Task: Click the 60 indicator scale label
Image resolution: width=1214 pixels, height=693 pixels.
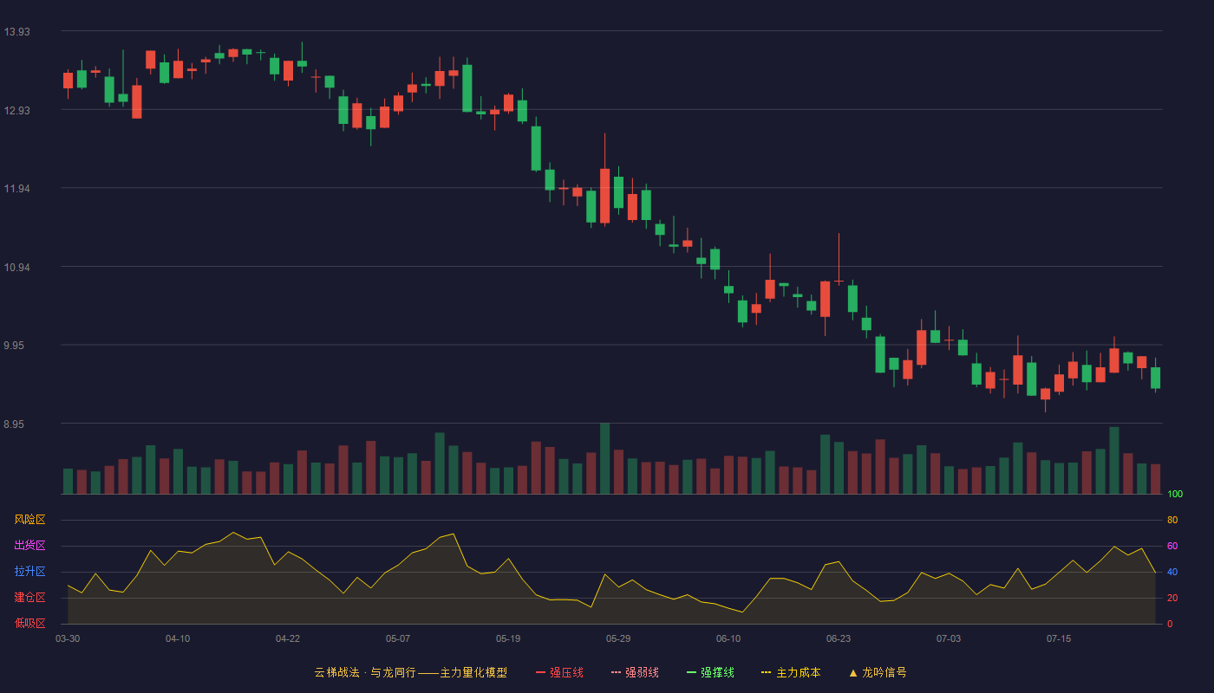Action: point(1172,547)
